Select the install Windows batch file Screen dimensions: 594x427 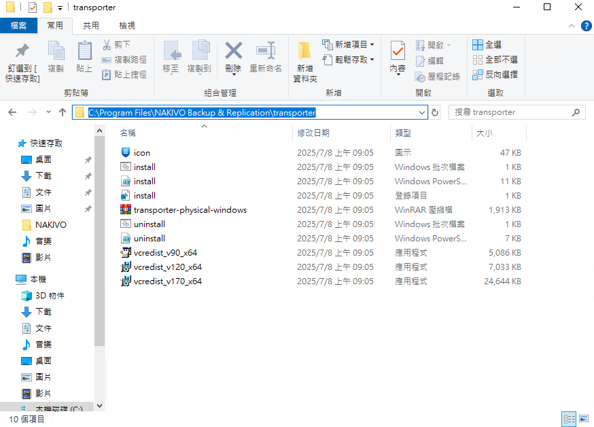pyautogui.click(x=144, y=167)
